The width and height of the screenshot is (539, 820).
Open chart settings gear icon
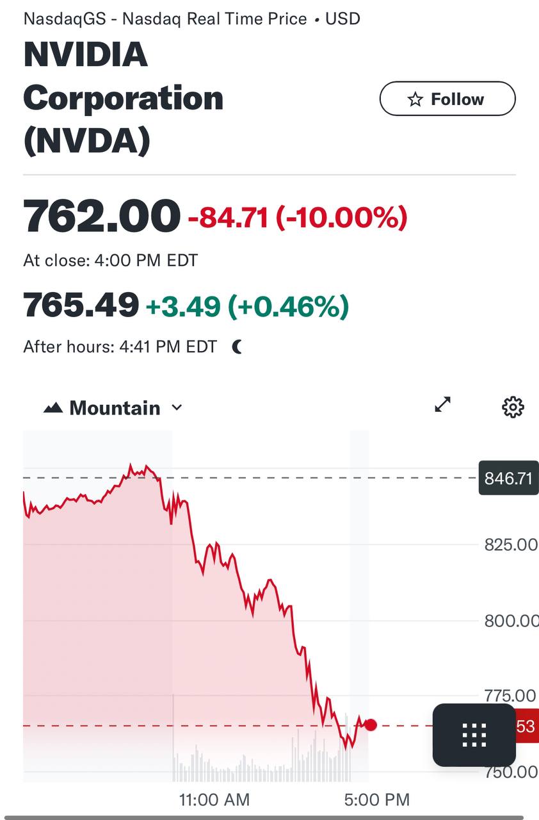tap(513, 407)
